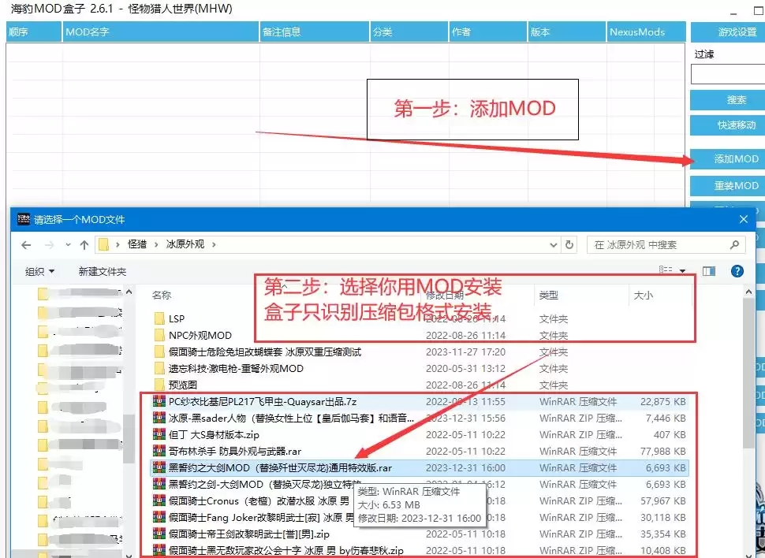Open the view options dropdown arrow
The width and height of the screenshot is (765, 558).
coord(682,271)
